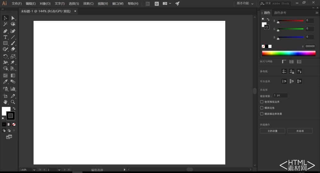Select the Rotate tool
Screen dimensions: 320x173
(5, 56)
